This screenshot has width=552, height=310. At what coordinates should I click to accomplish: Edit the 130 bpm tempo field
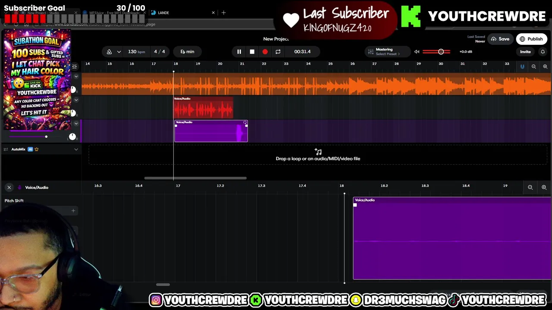click(x=136, y=52)
